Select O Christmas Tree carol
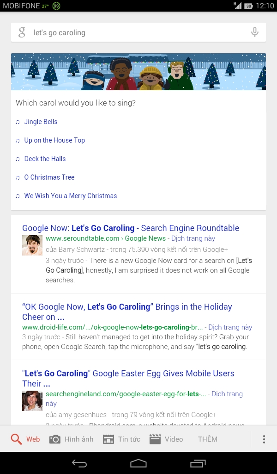 coord(49,177)
